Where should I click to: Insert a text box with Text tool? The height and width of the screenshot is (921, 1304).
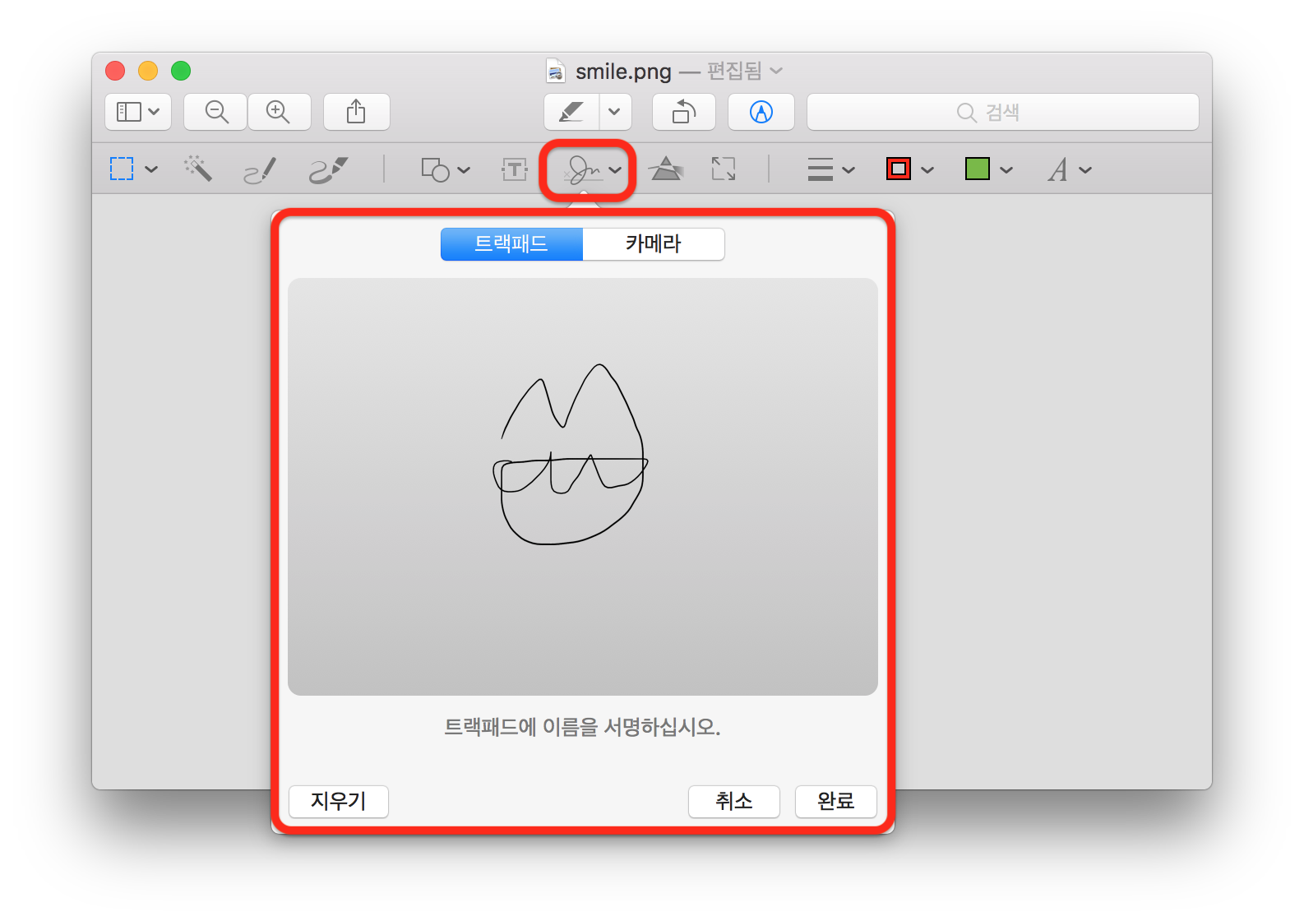tap(515, 169)
